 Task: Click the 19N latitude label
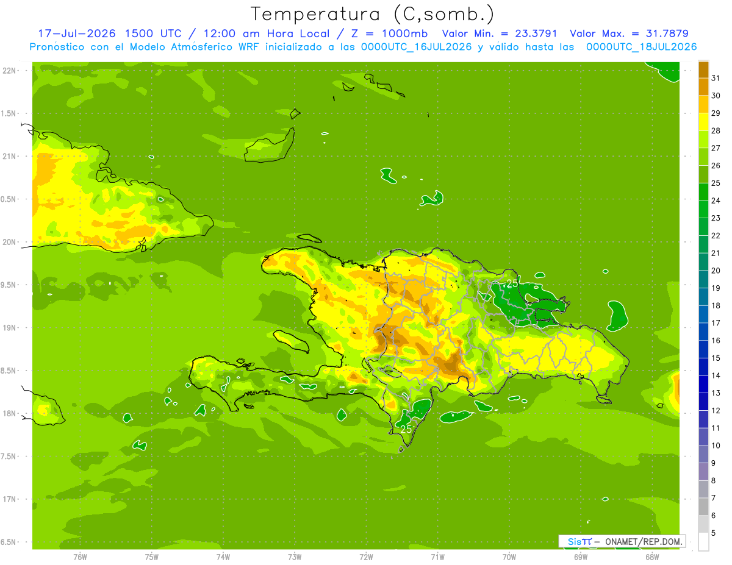[x=9, y=328]
